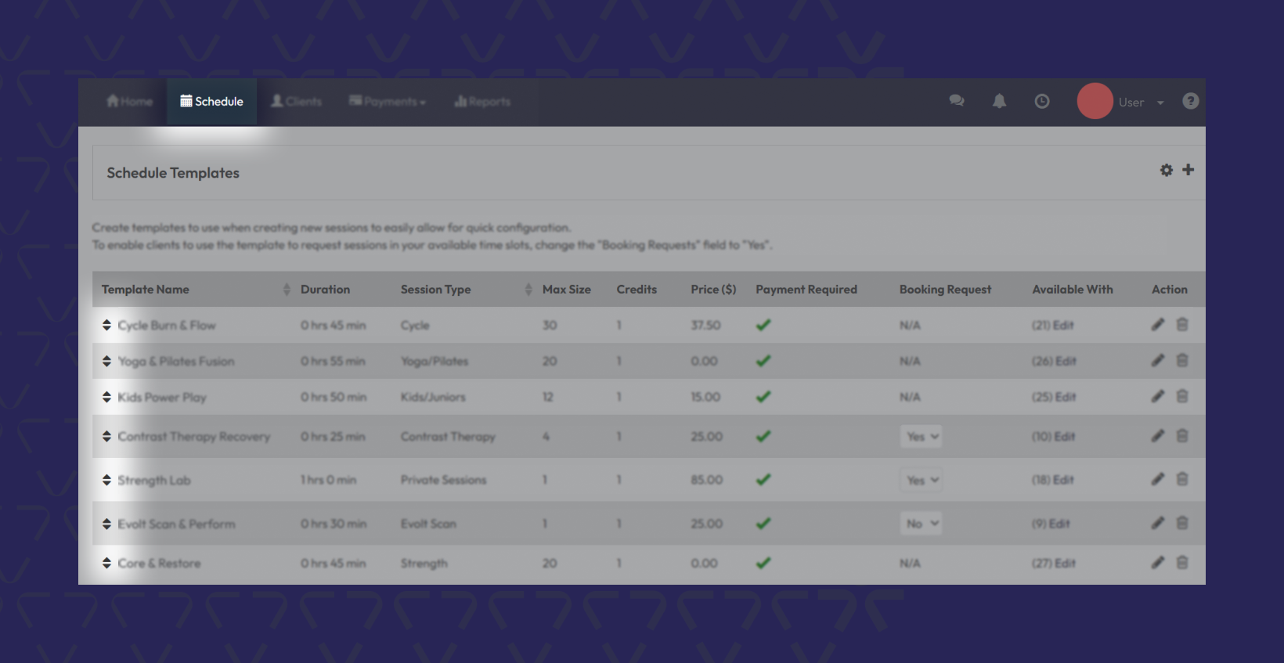Open the clock history icon
Image resolution: width=1284 pixels, height=663 pixels.
pyautogui.click(x=1041, y=101)
